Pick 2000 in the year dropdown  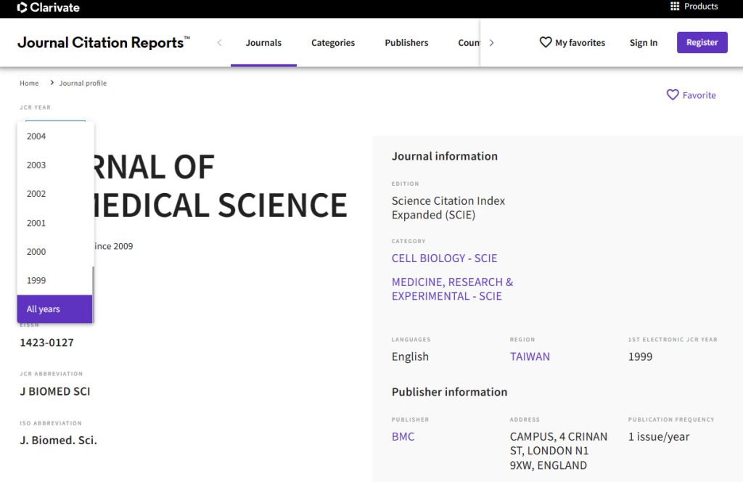[x=54, y=252]
